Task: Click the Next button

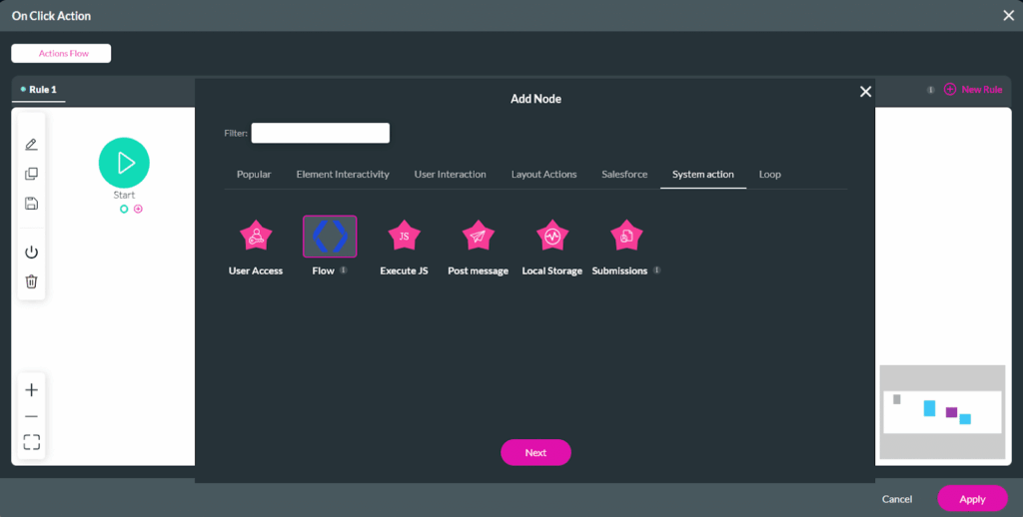Action: coord(535,452)
